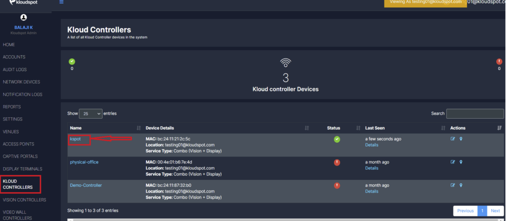Image resolution: width=506 pixels, height=221 pixels.
Task: Select KLOUD CONTROLLERS in the sidebar
Action: [x=18, y=184]
